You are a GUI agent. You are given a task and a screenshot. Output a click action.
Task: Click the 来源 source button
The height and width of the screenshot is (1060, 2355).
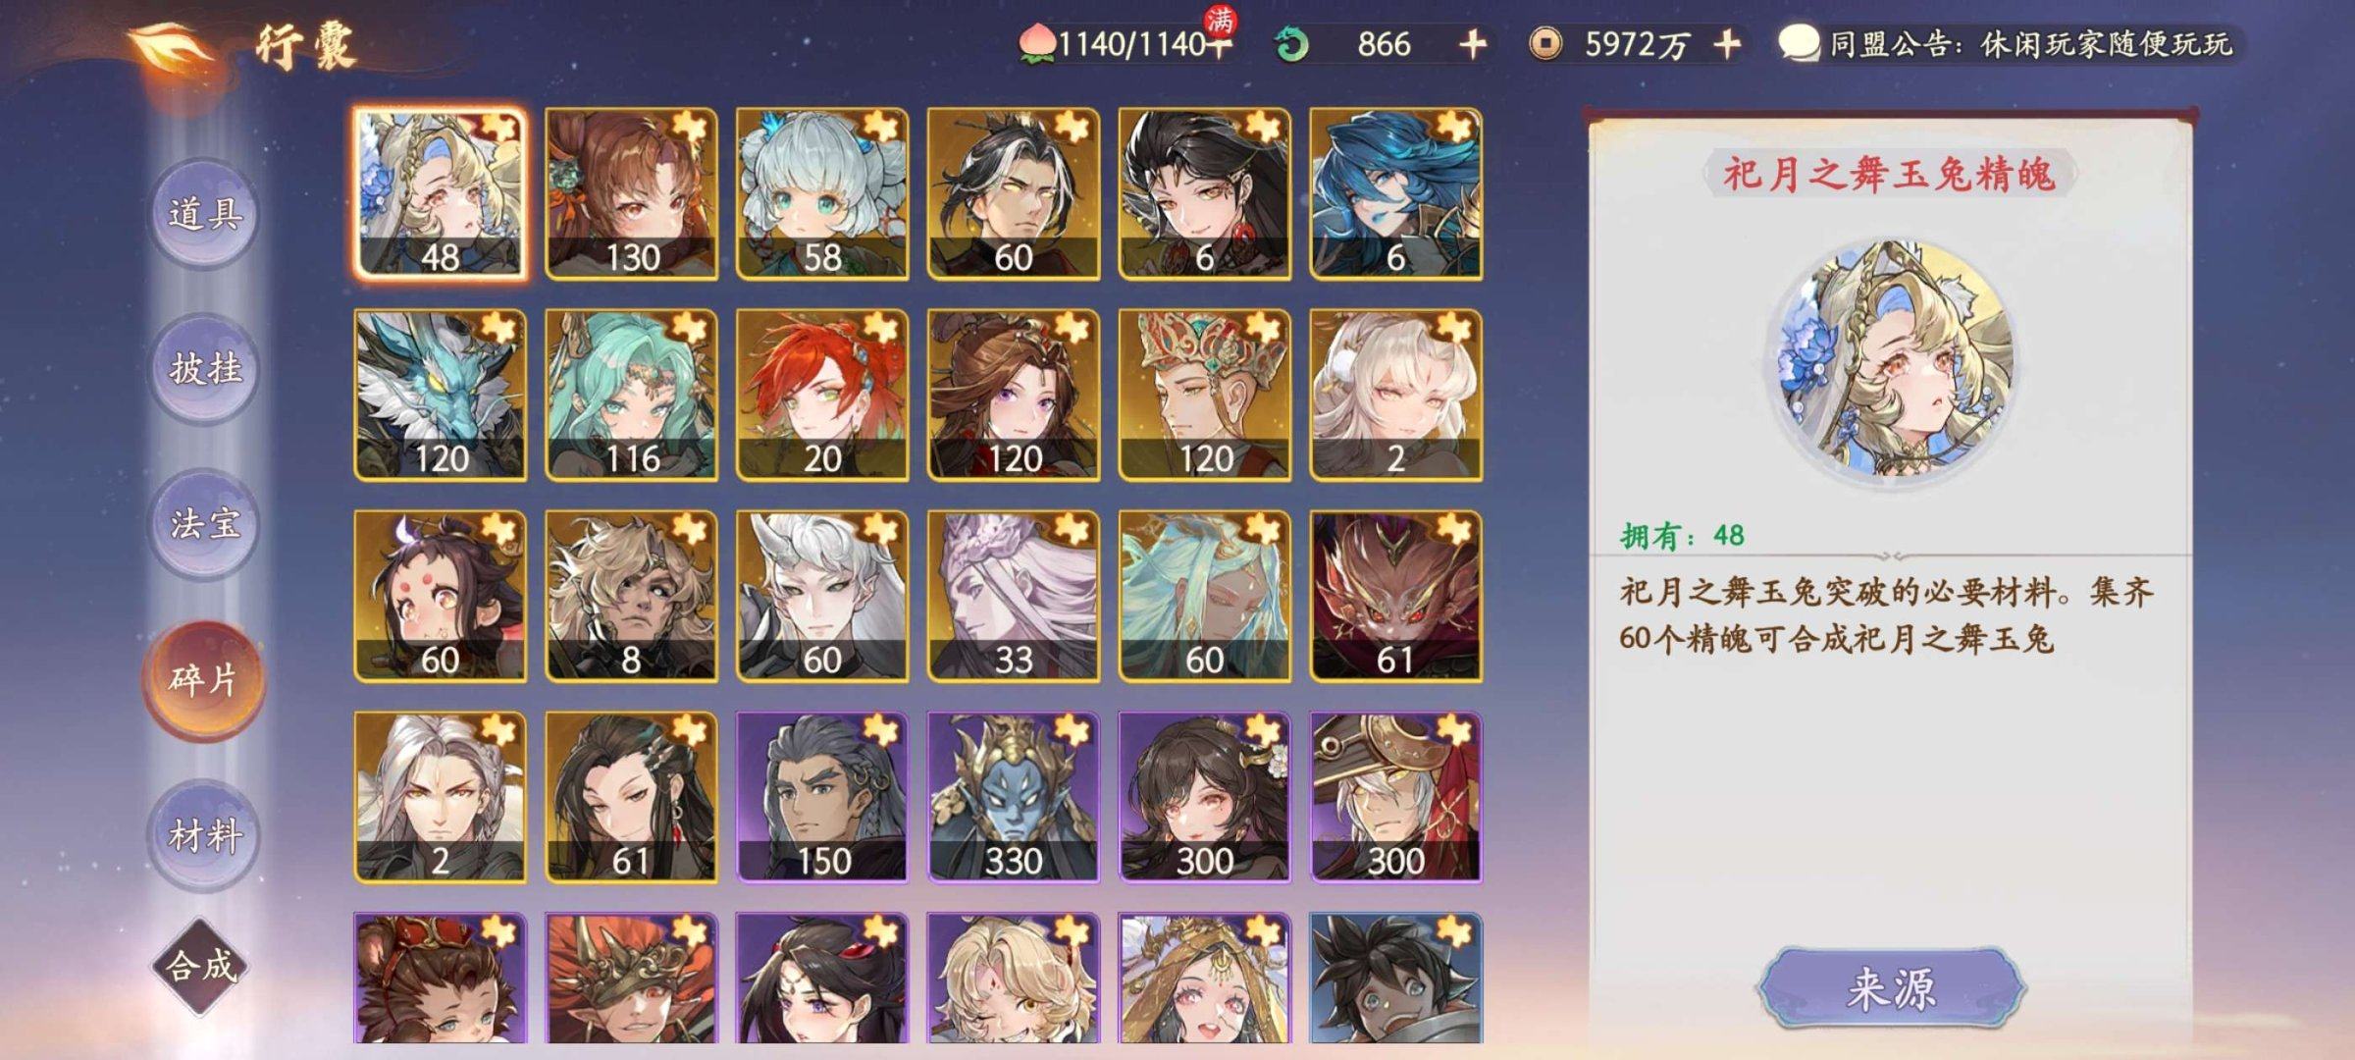[x=1891, y=987]
